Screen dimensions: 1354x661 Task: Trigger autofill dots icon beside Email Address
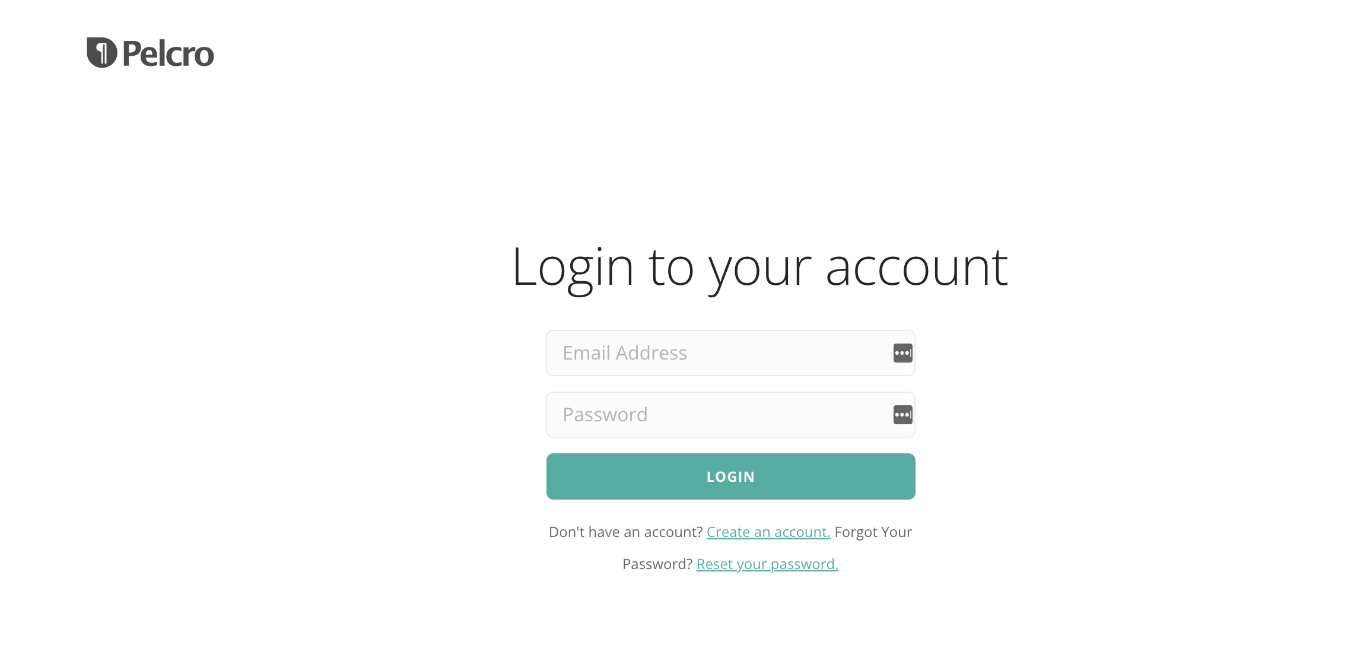[902, 353]
